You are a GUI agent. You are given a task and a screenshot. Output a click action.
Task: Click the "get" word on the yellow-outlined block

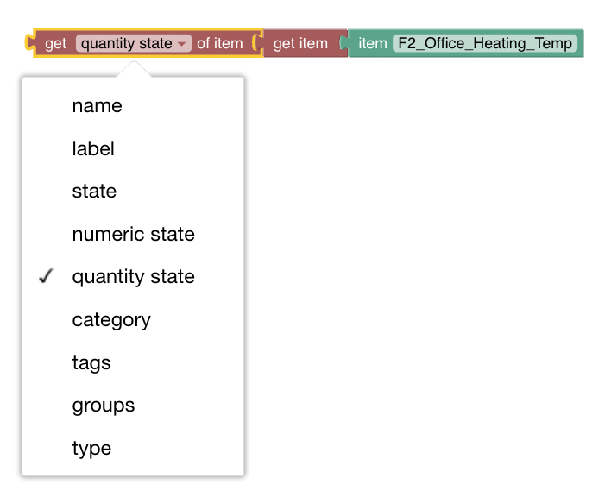point(55,44)
